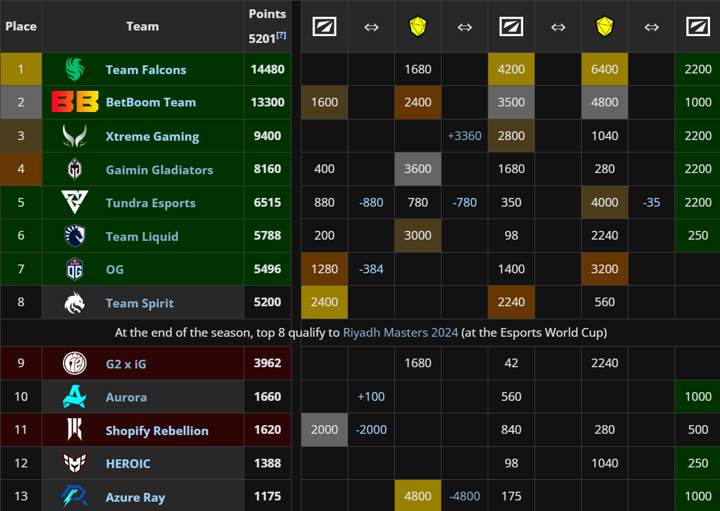The image size is (720, 511).
Task: Click the gold 6400 cell for Team Falcons
Action: click(x=604, y=69)
